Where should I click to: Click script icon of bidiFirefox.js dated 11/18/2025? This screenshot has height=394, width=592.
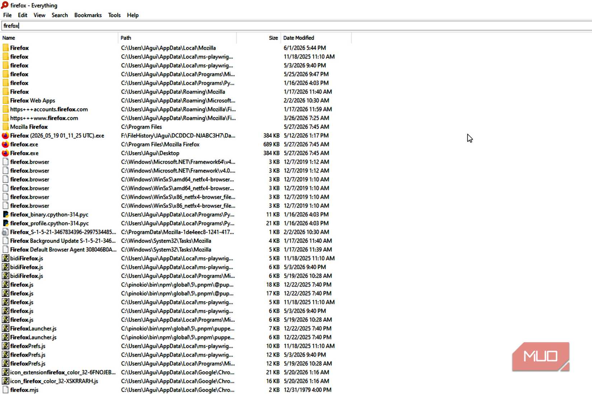tap(5, 258)
